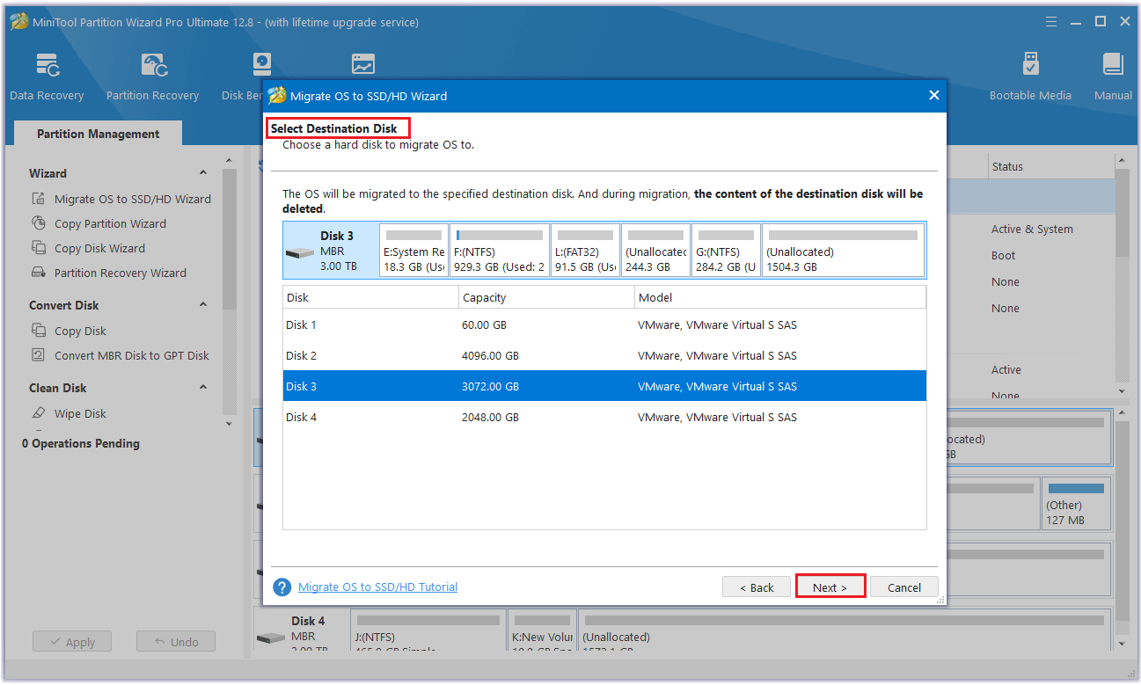The image size is (1141, 685).
Task: Click the 4096.00 GB capacity cell
Action: pyautogui.click(x=490, y=355)
